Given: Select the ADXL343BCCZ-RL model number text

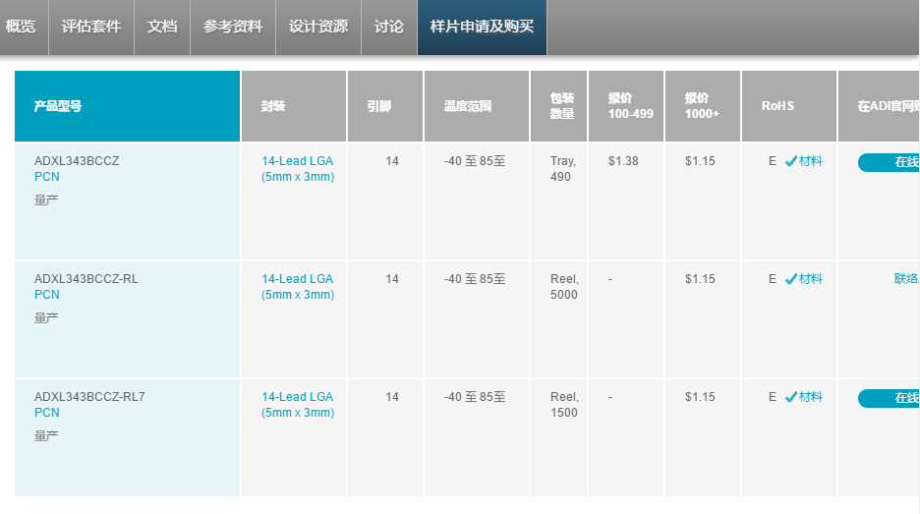Looking at the screenshot, I should 86,279.
